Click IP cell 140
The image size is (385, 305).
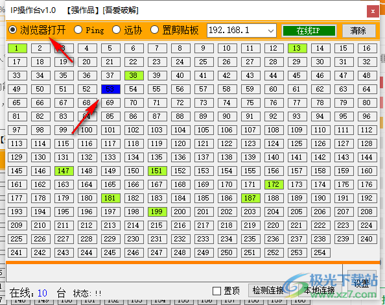274,157
